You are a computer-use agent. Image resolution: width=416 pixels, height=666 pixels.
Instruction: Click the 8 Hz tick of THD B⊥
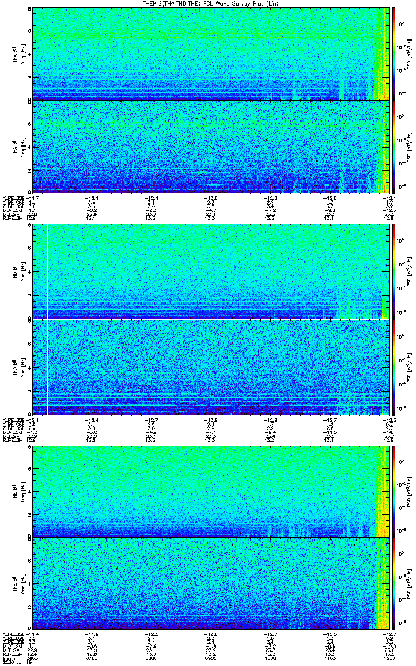coord(30,226)
